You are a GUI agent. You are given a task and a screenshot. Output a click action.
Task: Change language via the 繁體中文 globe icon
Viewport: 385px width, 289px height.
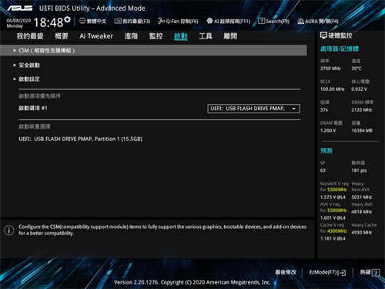(x=82, y=21)
